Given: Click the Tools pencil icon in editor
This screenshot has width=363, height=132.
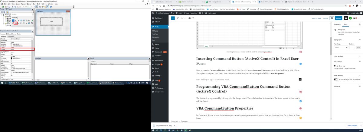Looking at the screenshot, I should 177,18.
